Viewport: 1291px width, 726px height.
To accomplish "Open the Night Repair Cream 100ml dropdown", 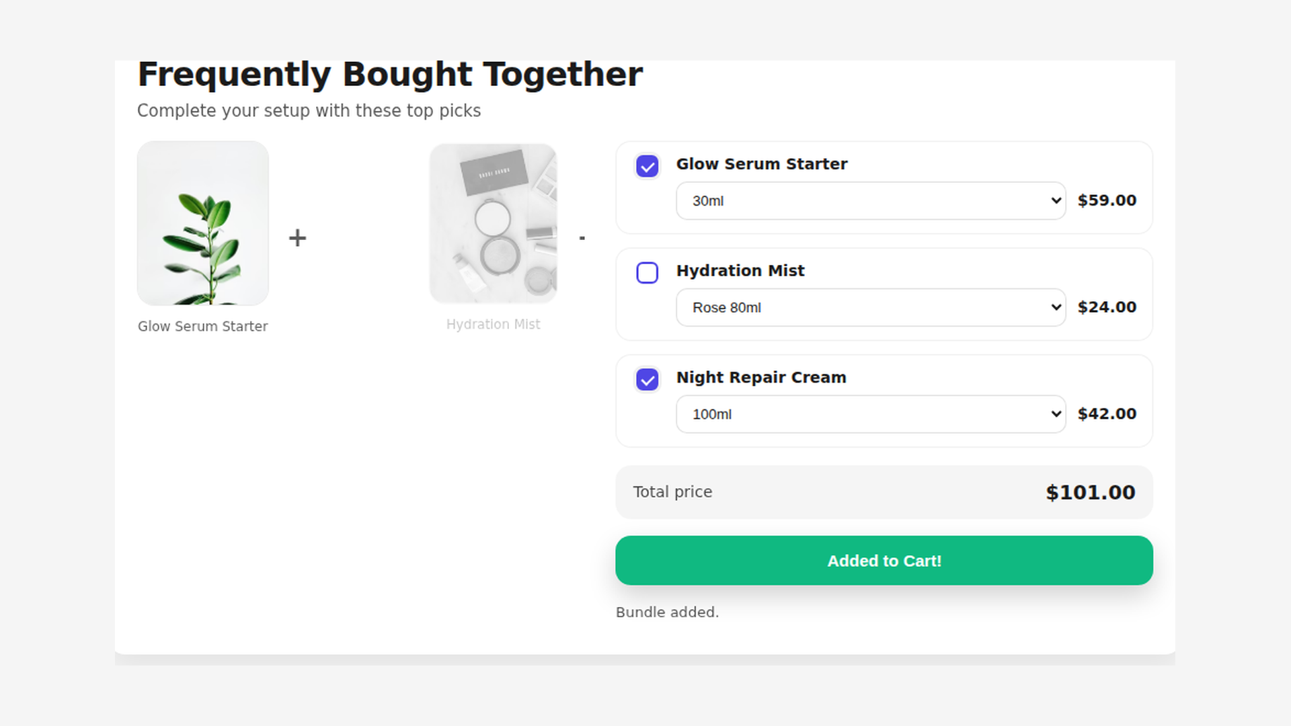I will coord(870,414).
